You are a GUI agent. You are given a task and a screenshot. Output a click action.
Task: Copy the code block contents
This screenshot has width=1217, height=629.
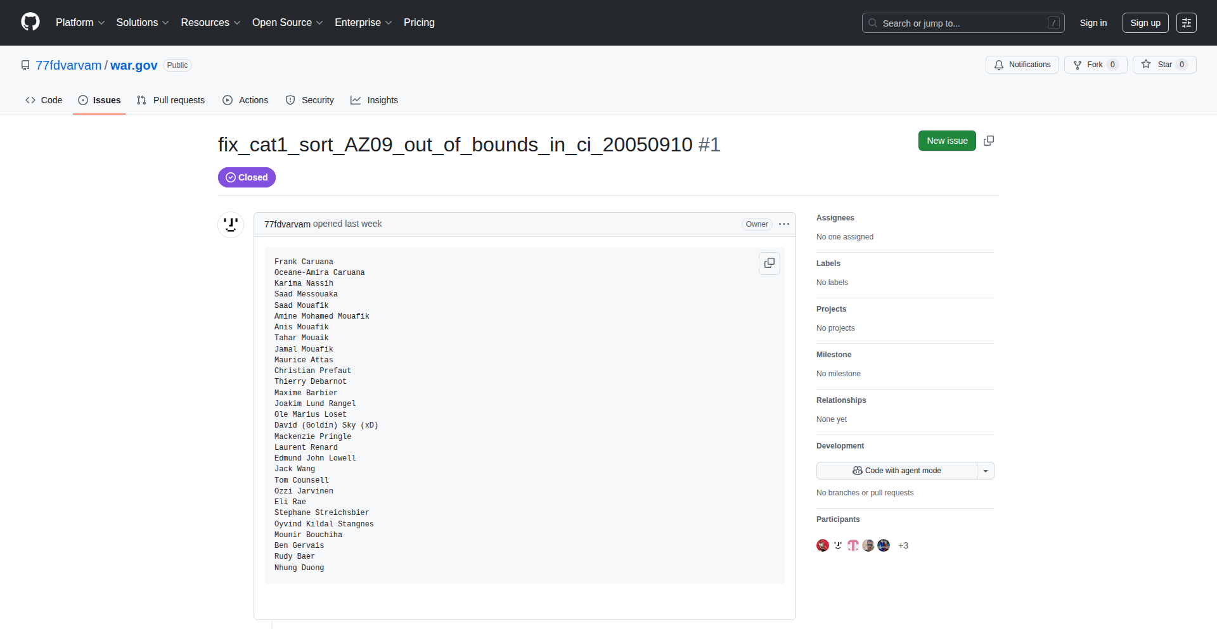[x=769, y=263]
